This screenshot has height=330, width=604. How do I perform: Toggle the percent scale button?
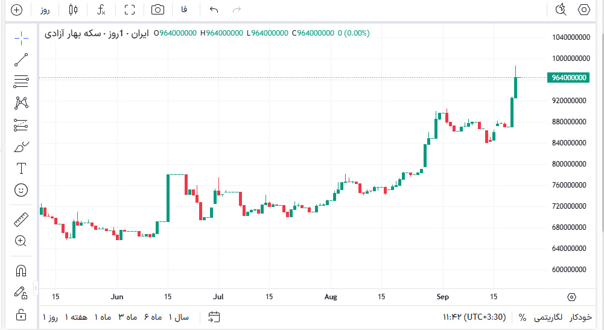point(522,317)
